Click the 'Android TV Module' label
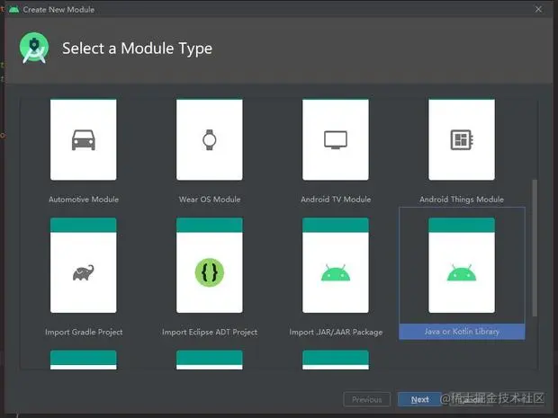The height and width of the screenshot is (418, 558). tap(336, 200)
